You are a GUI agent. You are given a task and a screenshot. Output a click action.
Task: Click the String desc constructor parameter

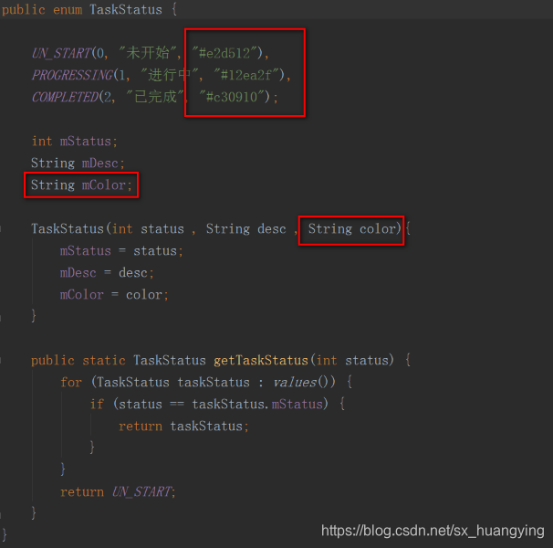pos(245,229)
